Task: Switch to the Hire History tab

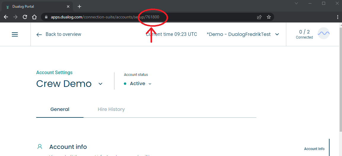Action: click(x=111, y=109)
